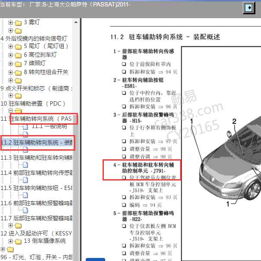Click page link '96 页' under E581 button

pyautogui.click(x=171, y=106)
